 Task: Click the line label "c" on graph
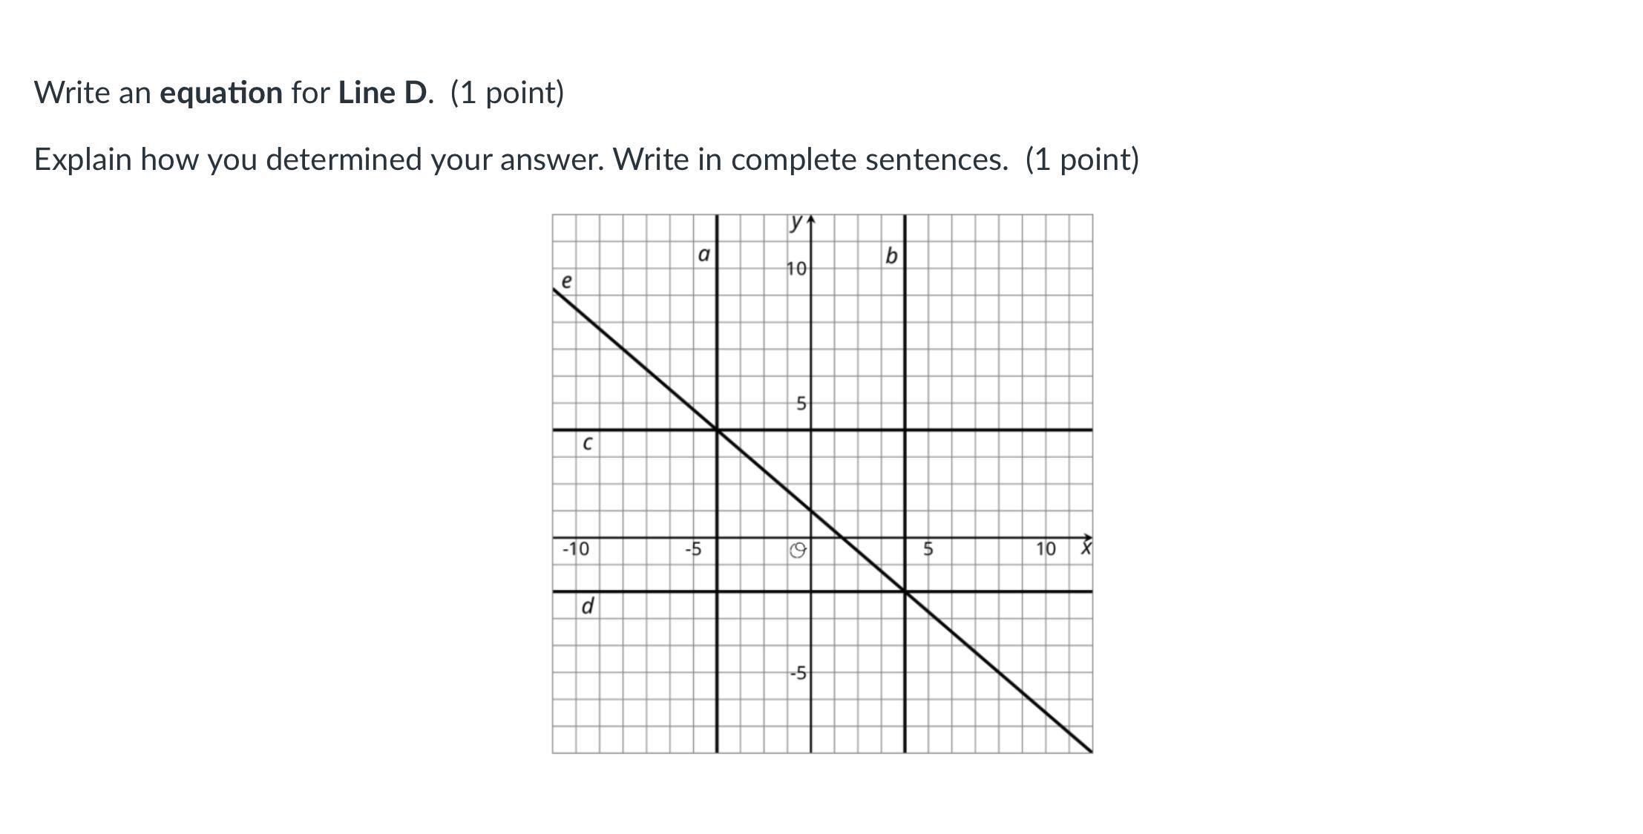587,444
